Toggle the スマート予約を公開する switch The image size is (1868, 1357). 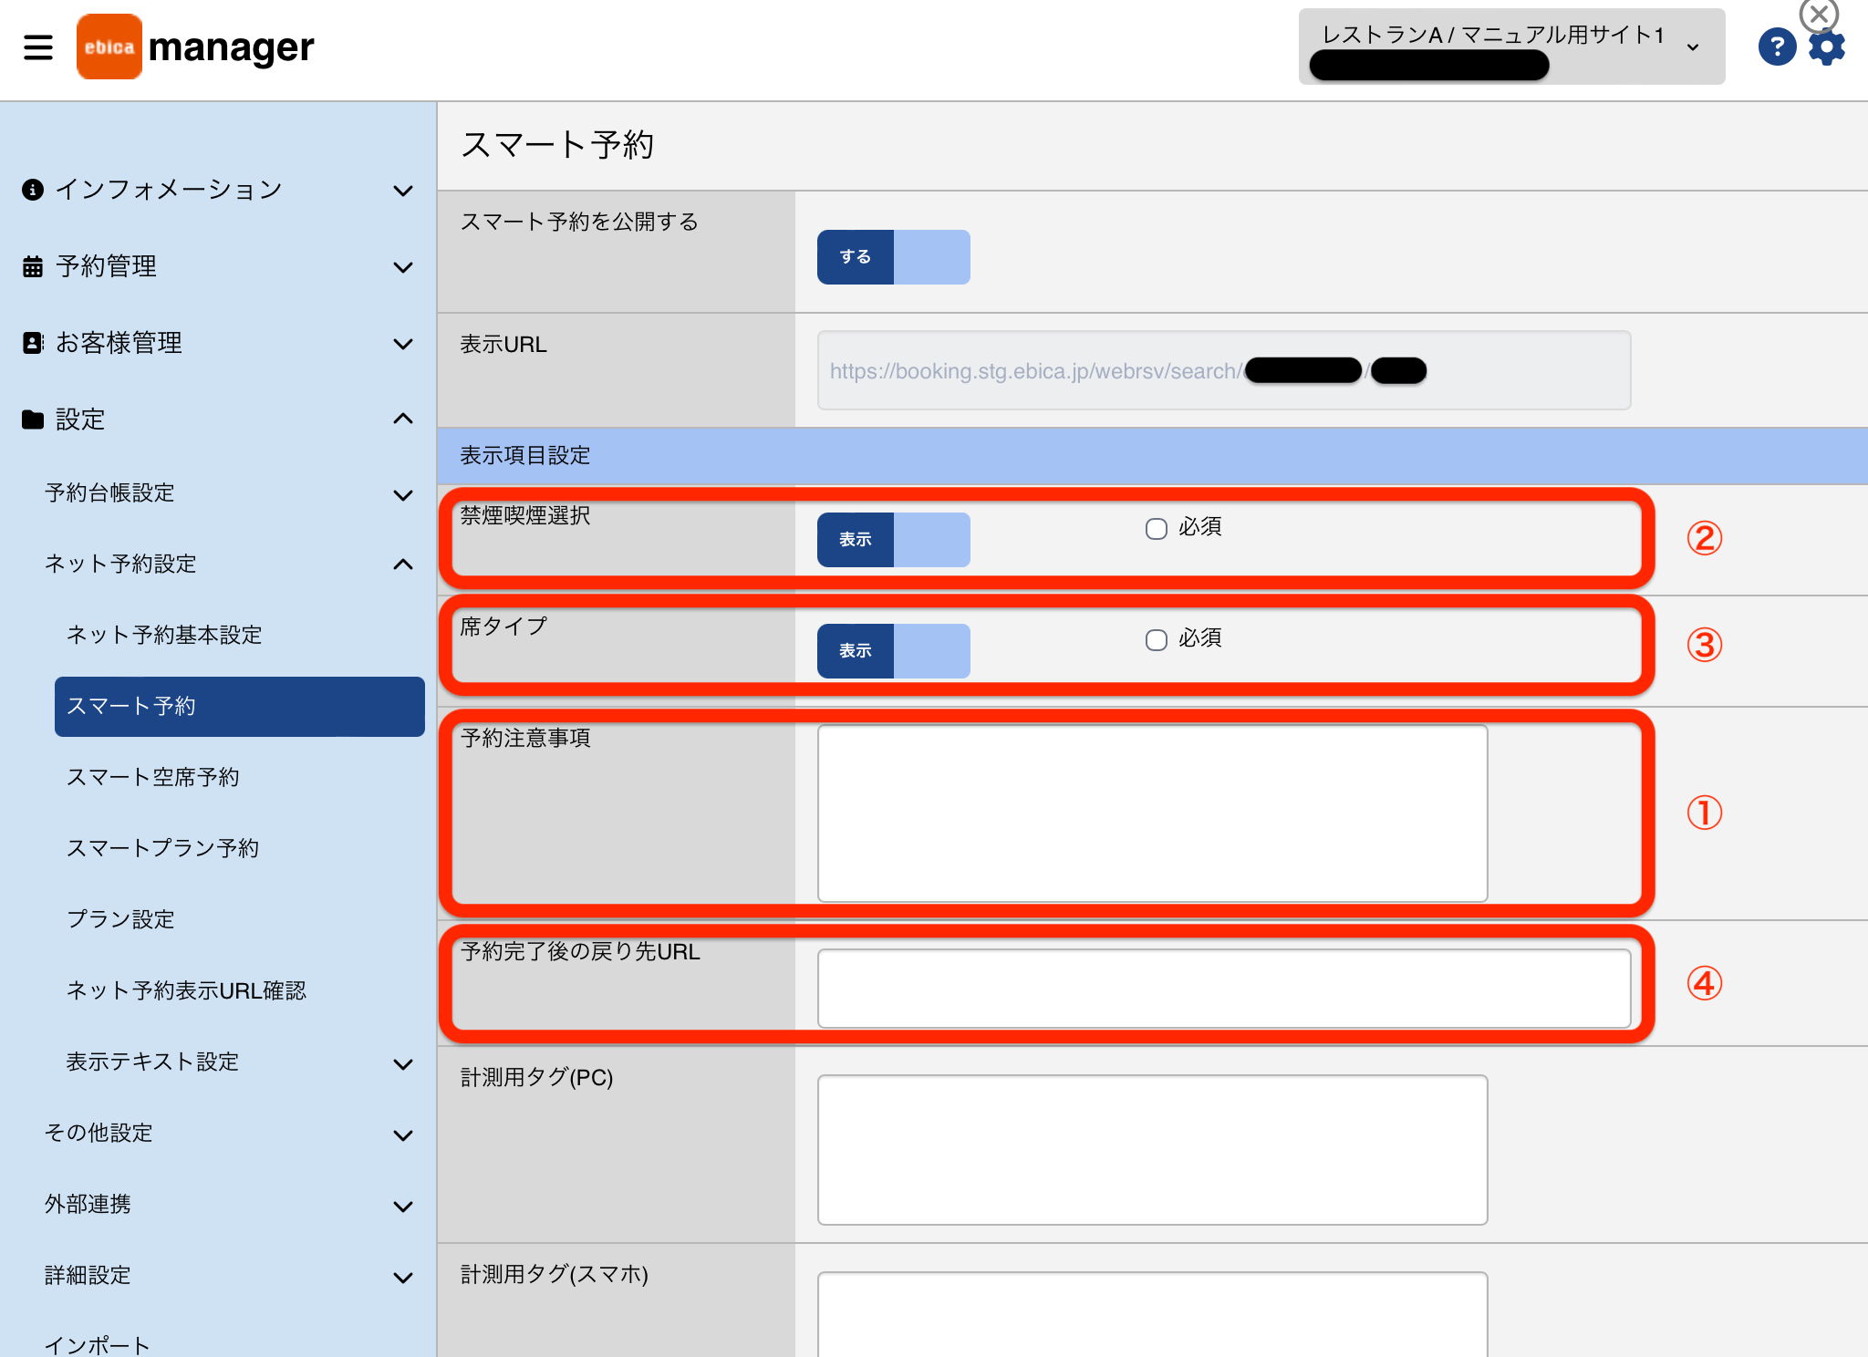[x=894, y=257]
